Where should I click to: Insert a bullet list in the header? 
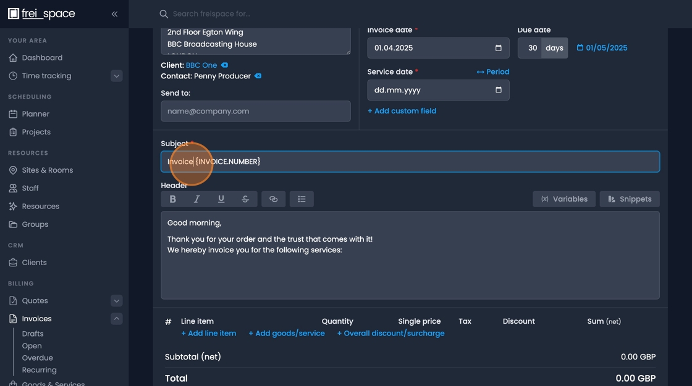[x=301, y=199]
